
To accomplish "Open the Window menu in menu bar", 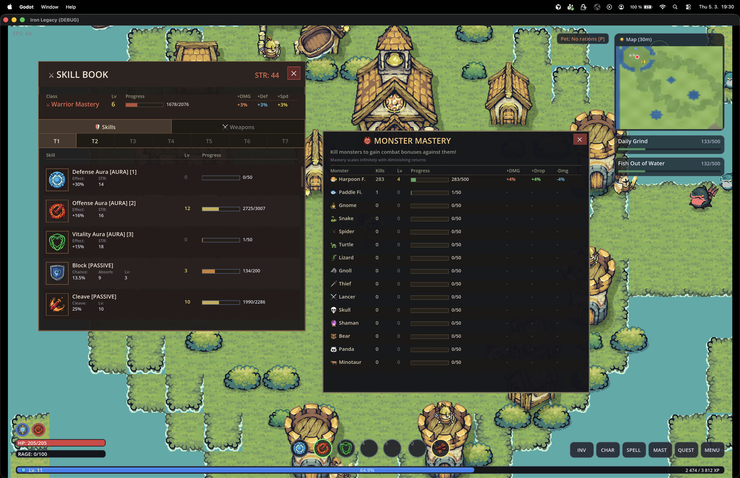I will [x=50, y=7].
